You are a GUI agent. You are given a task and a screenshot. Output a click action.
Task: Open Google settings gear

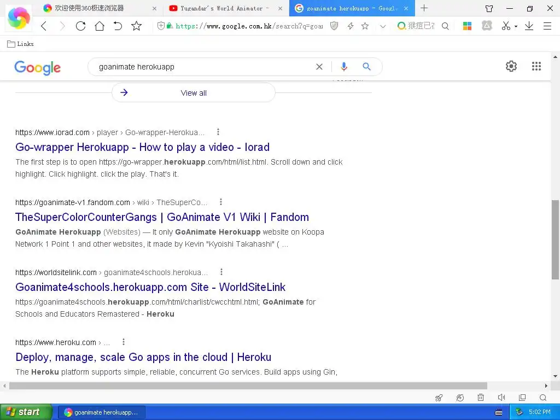pyautogui.click(x=511, y=66)
